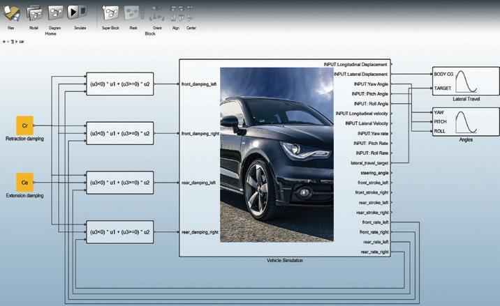
Task: Click the INPUT: Roll Rate output port
Action: pyautogui.click(x=372, y=153)
